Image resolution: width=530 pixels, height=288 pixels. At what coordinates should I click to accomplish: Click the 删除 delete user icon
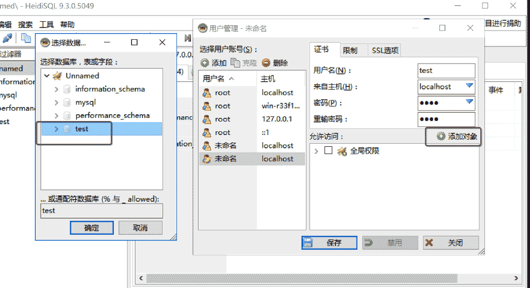click(267, 63)
